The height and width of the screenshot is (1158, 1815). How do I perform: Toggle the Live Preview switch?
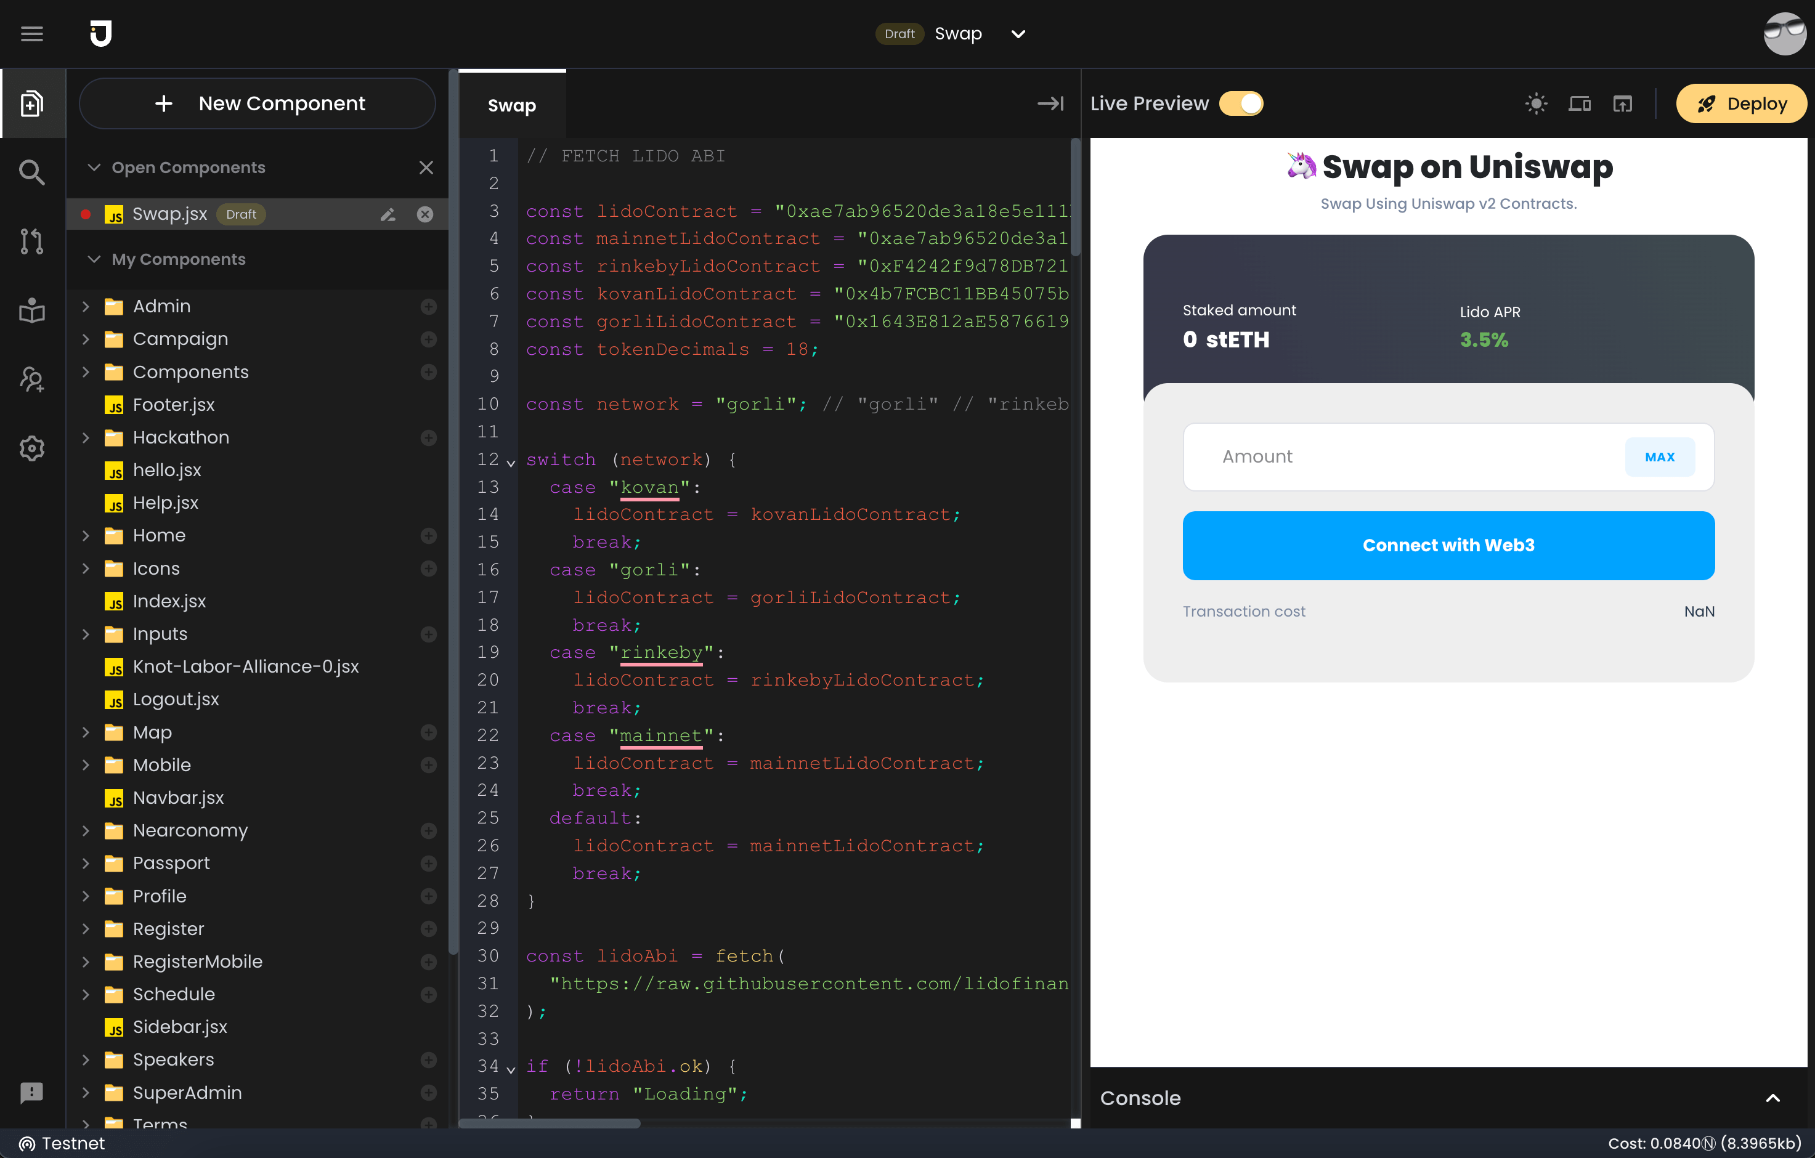pyautogui.click(x=1241, y=103)
